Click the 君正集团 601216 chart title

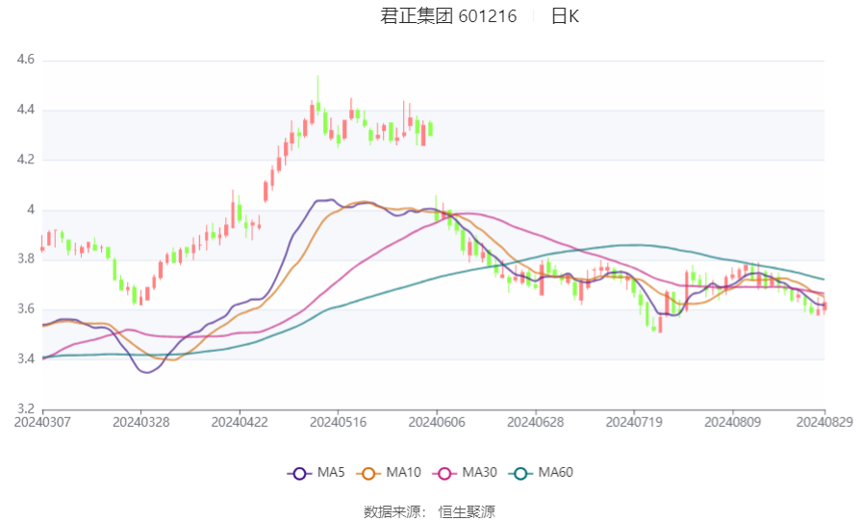[448, 16]
